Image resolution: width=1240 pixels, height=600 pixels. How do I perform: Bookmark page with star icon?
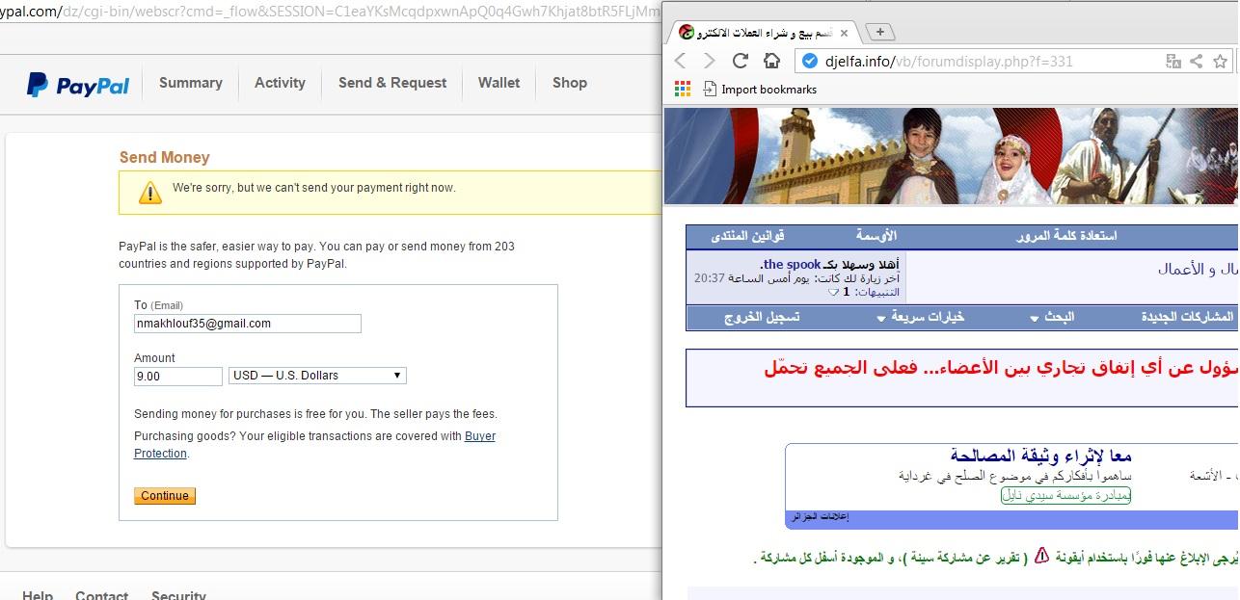1220,61
